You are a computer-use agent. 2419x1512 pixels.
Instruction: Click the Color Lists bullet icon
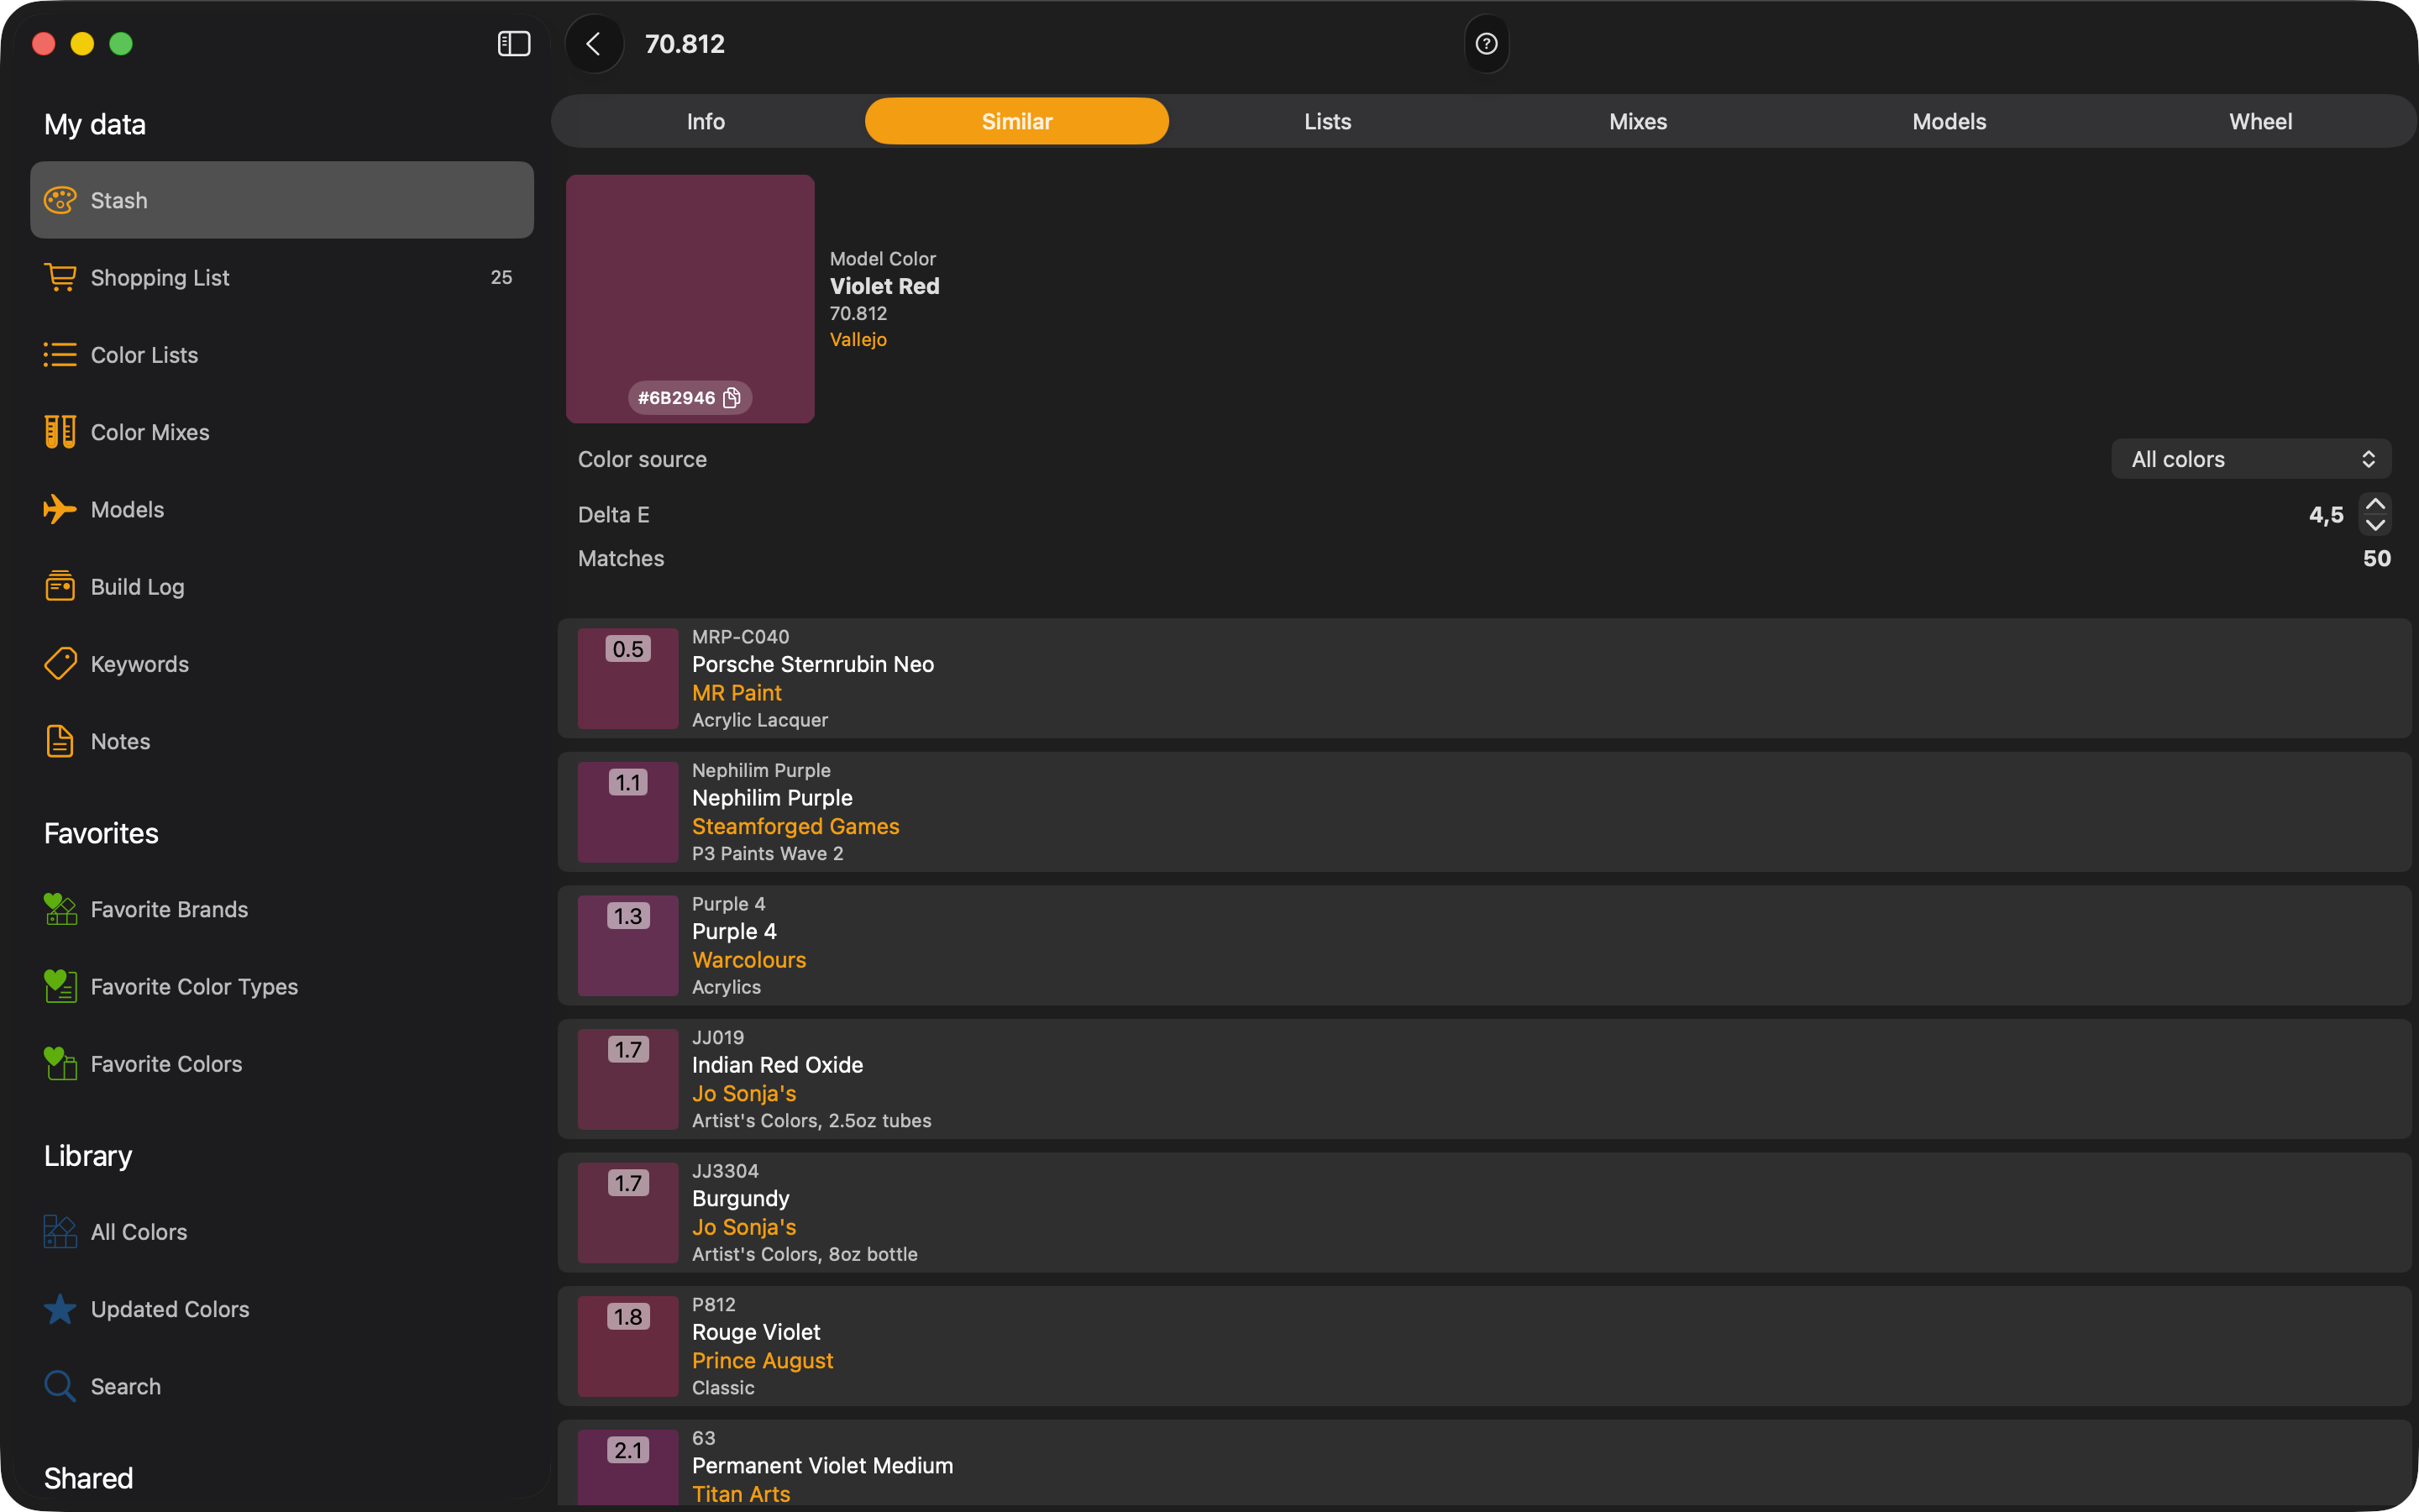(60, 355)
